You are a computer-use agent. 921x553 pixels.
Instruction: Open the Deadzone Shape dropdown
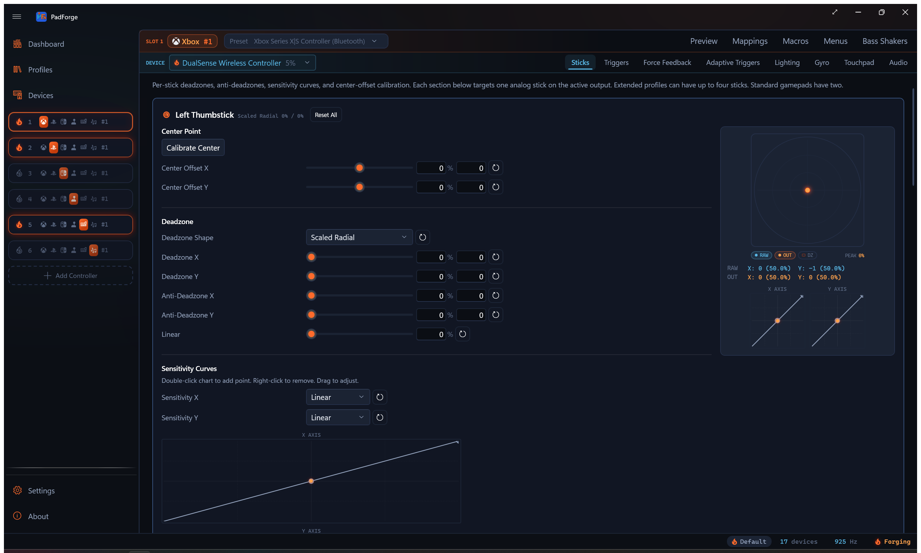click(x=359, y=237)
